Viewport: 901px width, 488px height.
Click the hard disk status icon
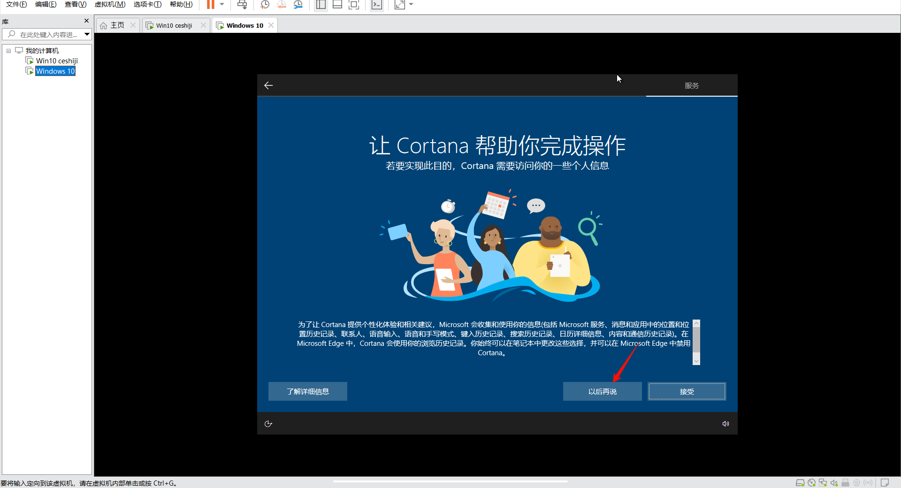pyautogui.click(x=800, y=483)
